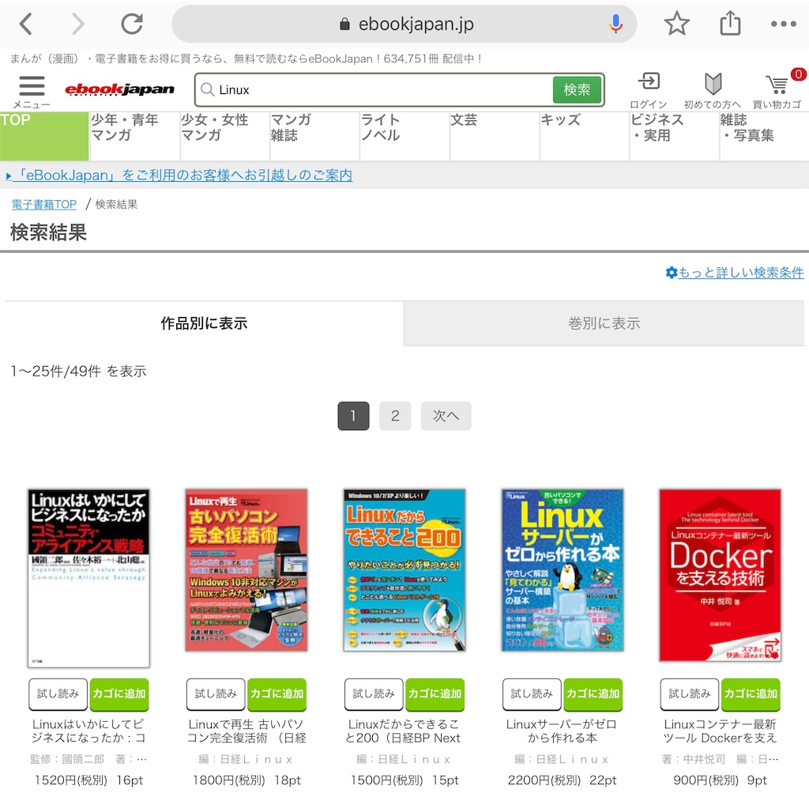Open title link Linuxはいかにしてビジネスになったか
The image size is (809, 801).
(x=88, y=731)
